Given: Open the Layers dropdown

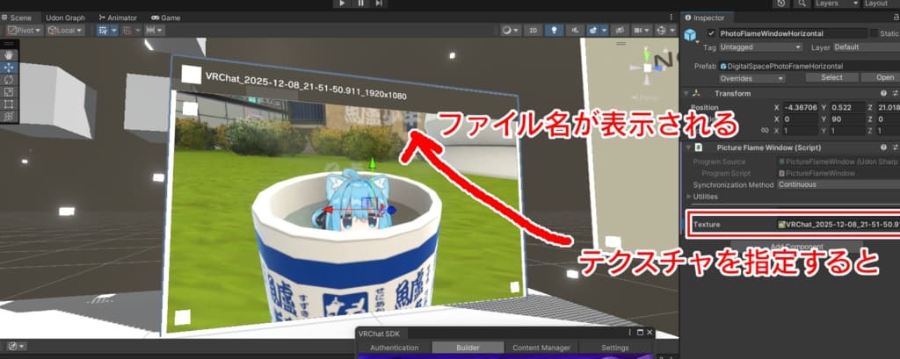Looking at the screenshot, I should click(837, 4).
